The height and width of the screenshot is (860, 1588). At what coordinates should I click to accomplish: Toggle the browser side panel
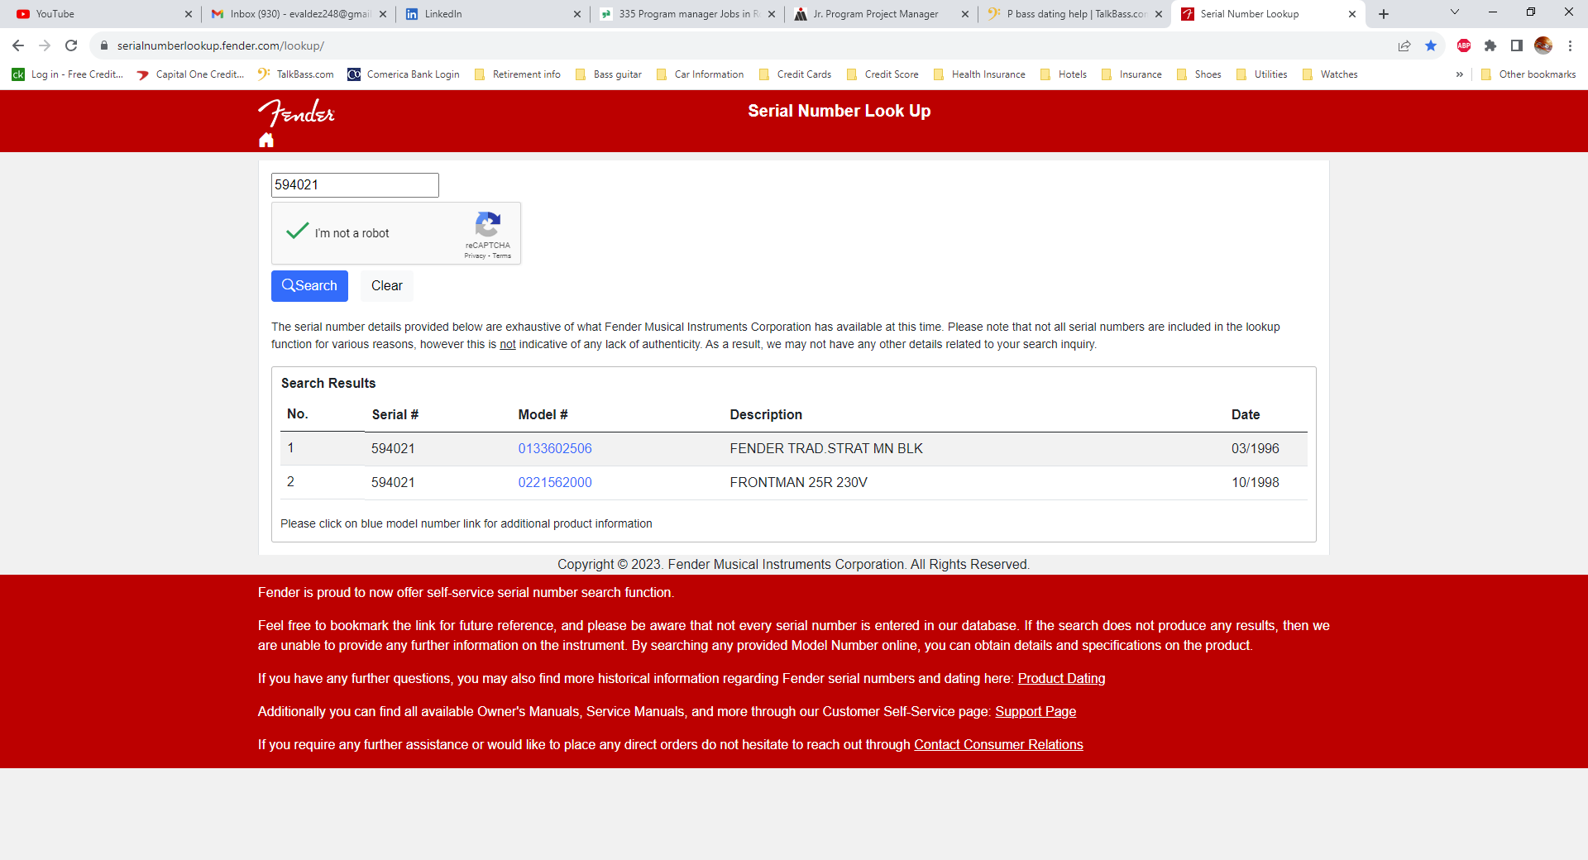point(1517,45)
